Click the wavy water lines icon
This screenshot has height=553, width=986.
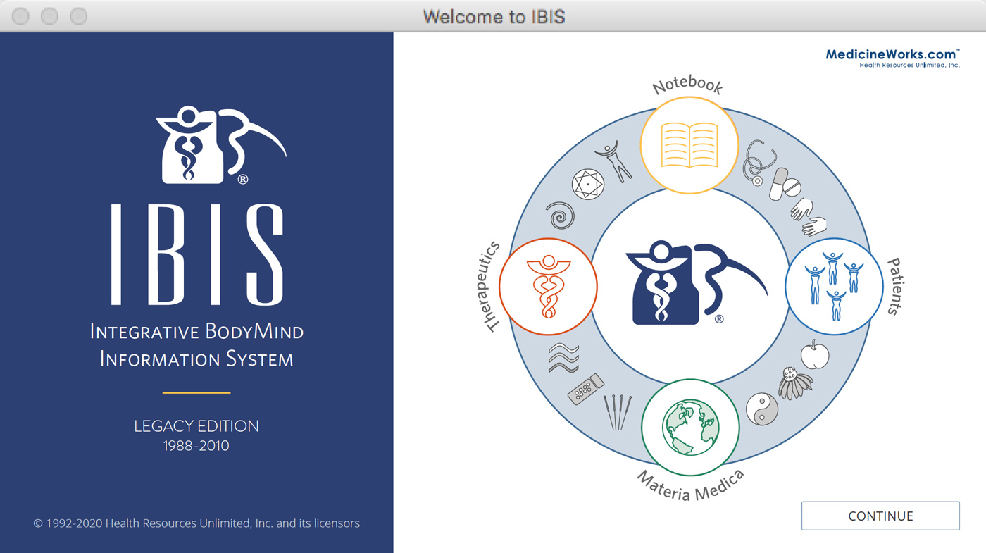[563, 358]
